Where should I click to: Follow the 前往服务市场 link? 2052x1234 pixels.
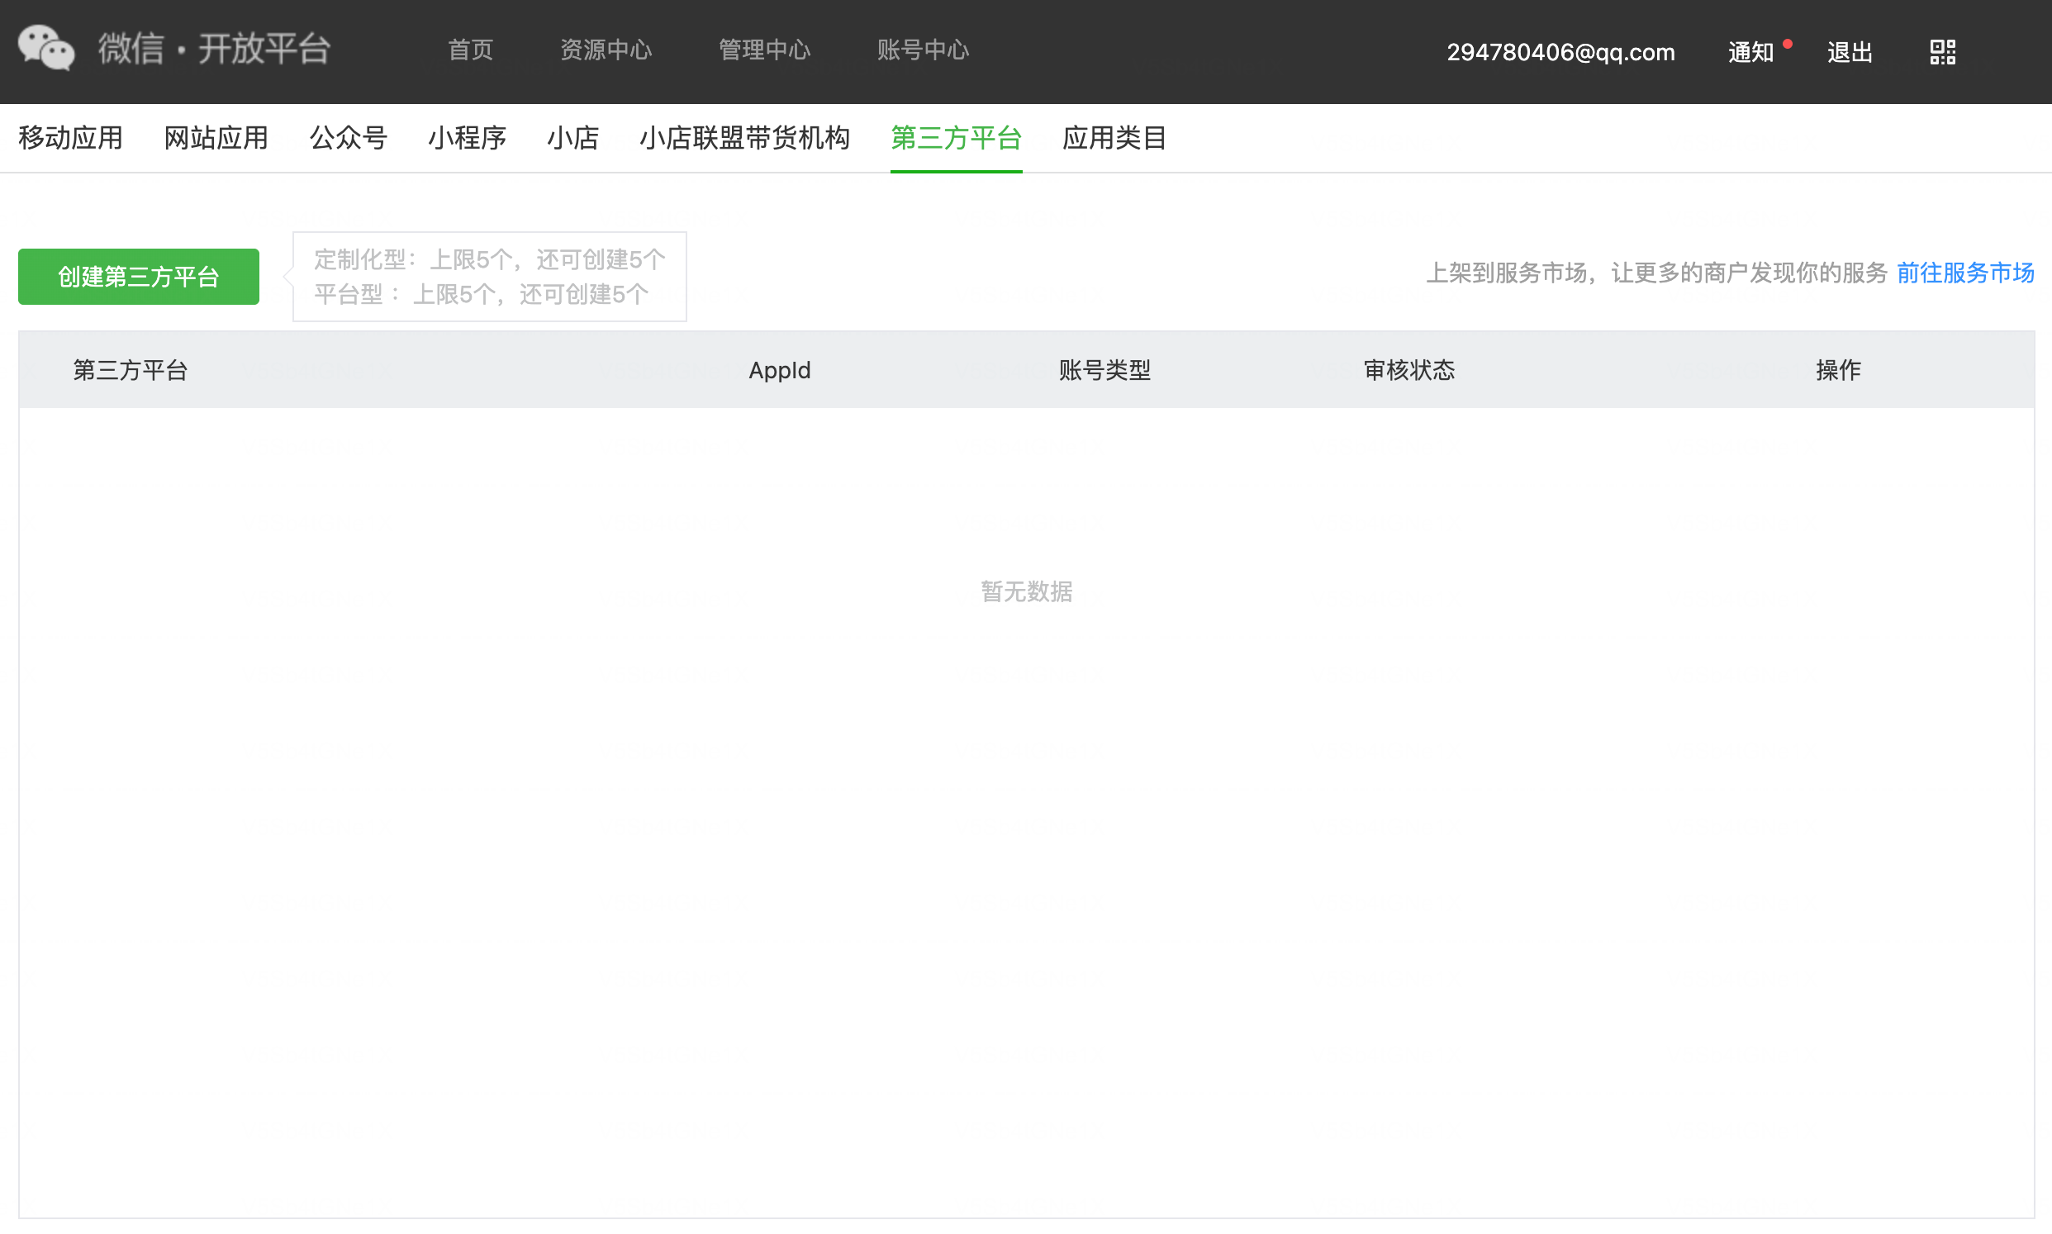tap(1964, 273)
